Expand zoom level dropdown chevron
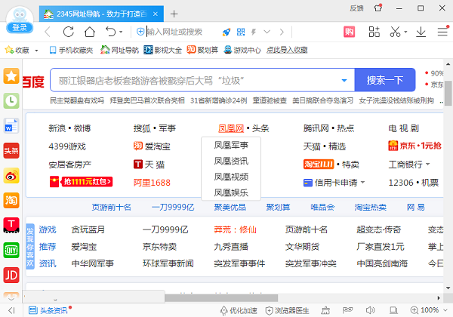The height and width of the screenshot is (317, 453). pyautogui.click(x=445, y=310)
